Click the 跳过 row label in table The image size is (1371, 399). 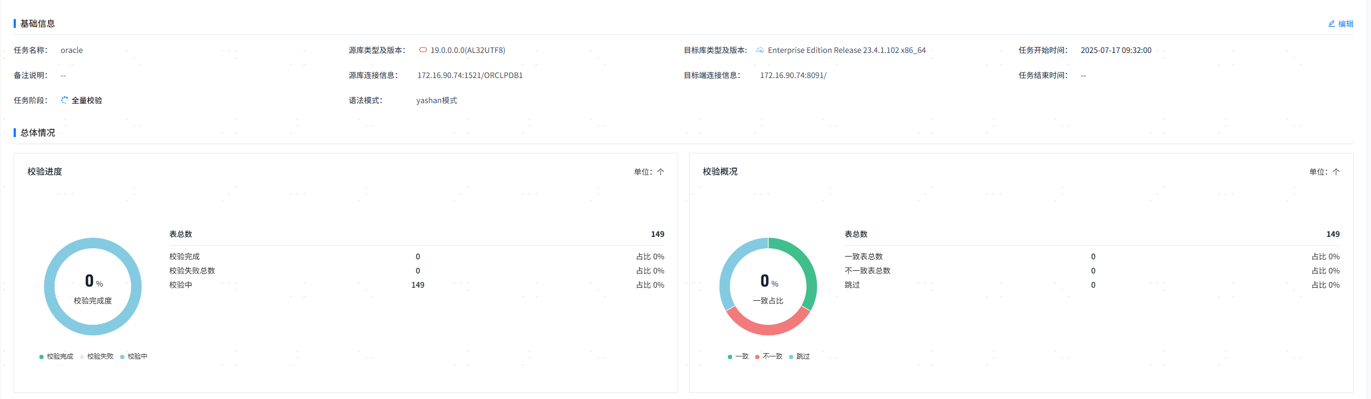tap(852, 285)
